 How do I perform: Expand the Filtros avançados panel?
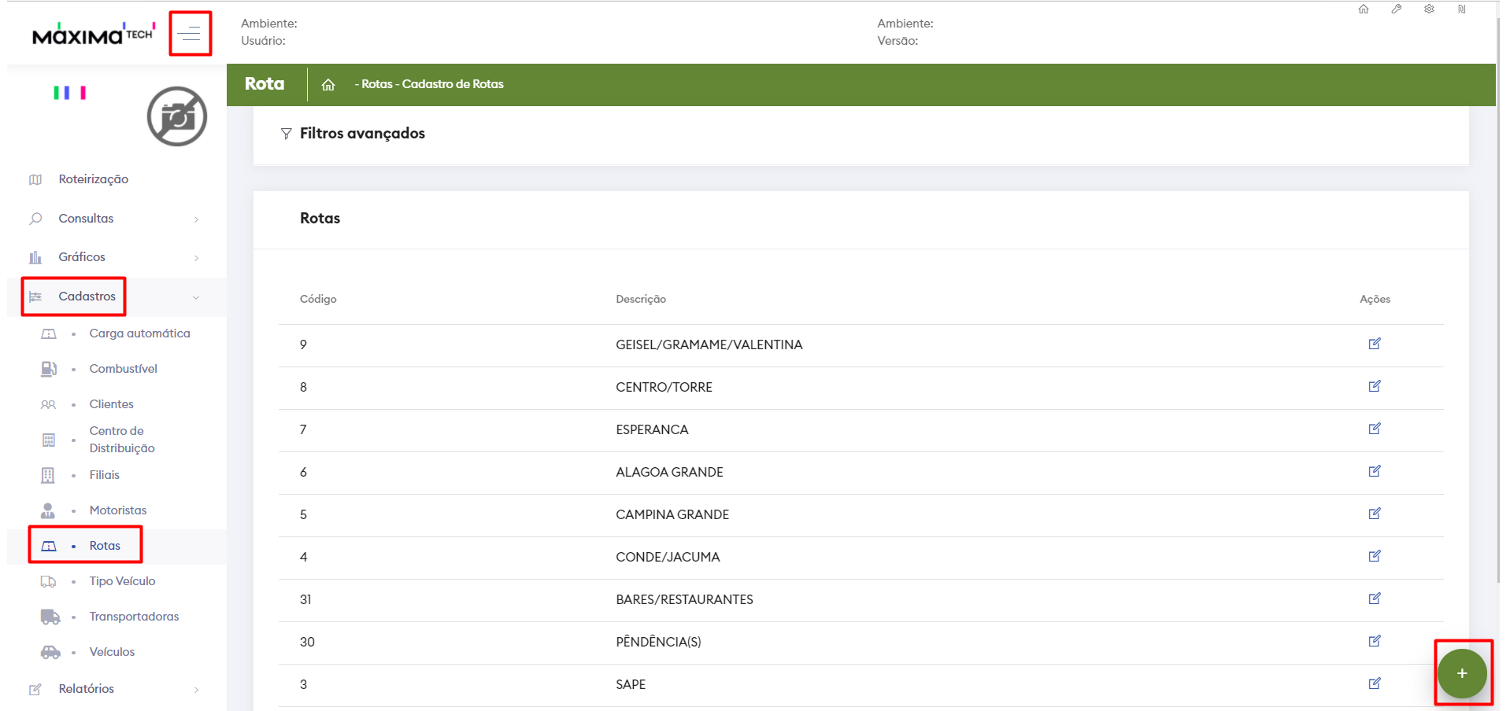tap(361, 134)
